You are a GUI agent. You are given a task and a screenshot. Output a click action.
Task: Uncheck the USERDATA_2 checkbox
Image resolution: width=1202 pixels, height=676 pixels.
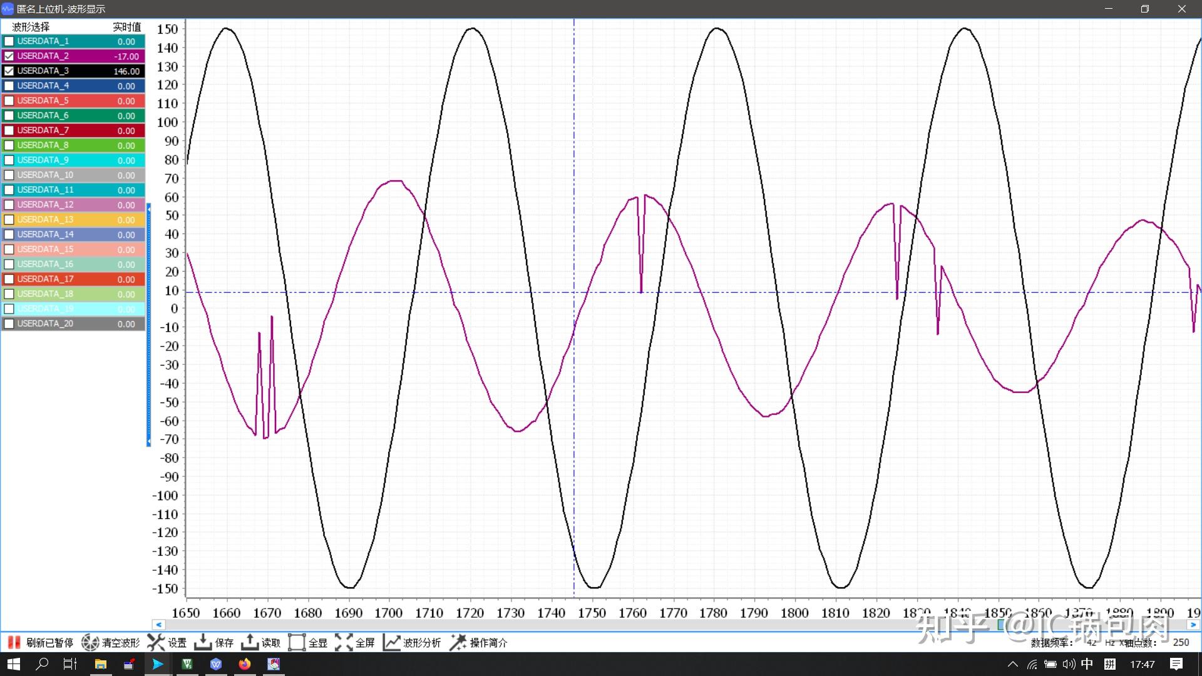(x=9, y=56)
